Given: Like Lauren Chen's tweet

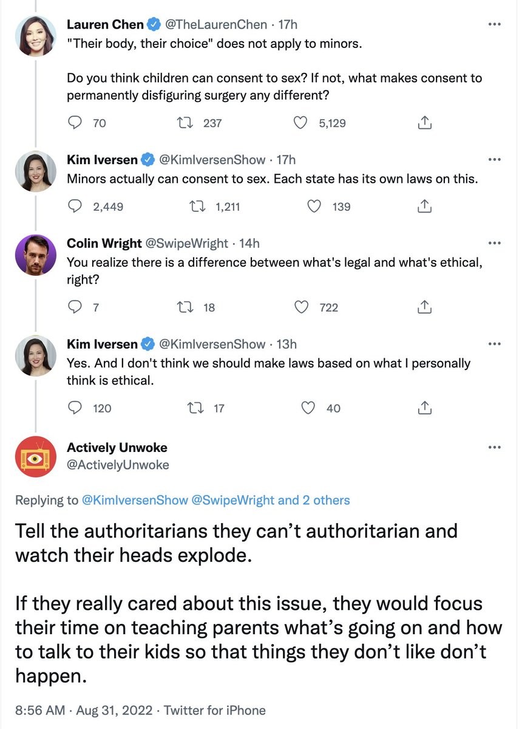Looking at the screenshot, I should tap(300, 123).
